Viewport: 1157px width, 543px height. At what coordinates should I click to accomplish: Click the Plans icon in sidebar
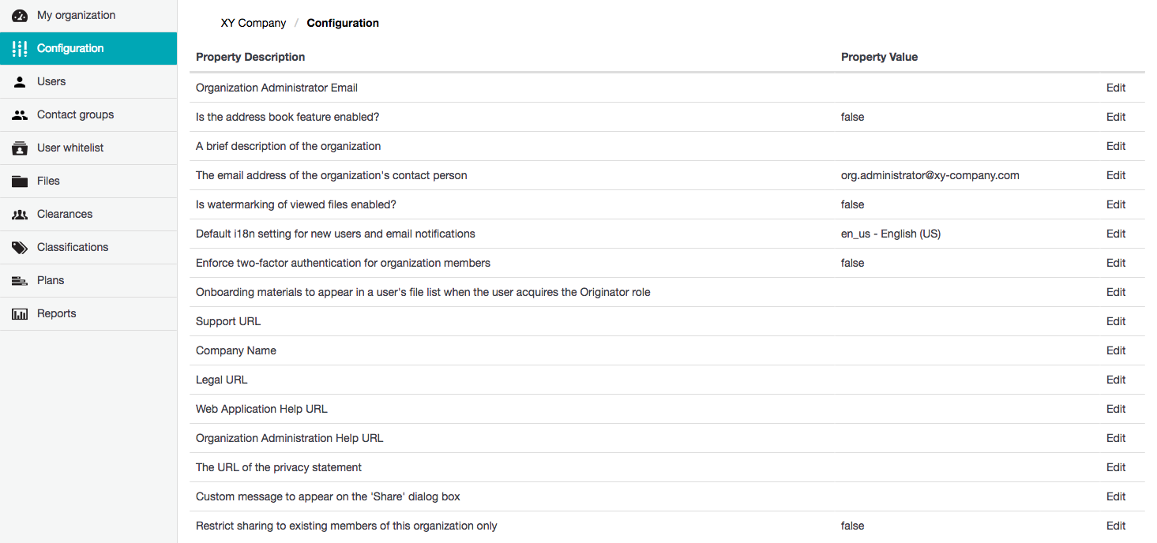click(x=20, y=280)
